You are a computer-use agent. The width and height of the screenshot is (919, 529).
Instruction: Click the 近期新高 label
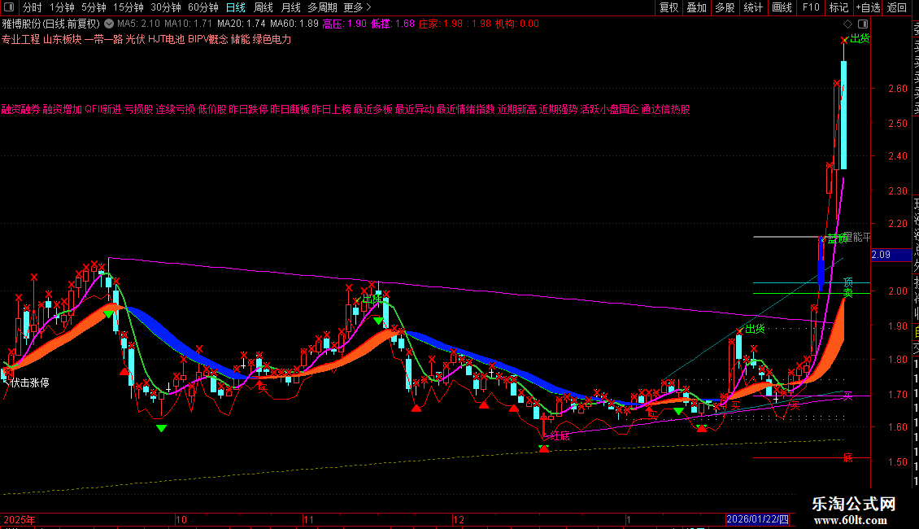(517, 109)
